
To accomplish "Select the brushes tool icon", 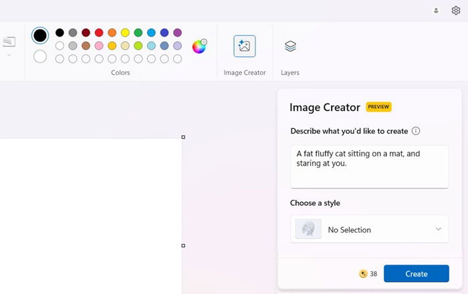I will (9, 41).
